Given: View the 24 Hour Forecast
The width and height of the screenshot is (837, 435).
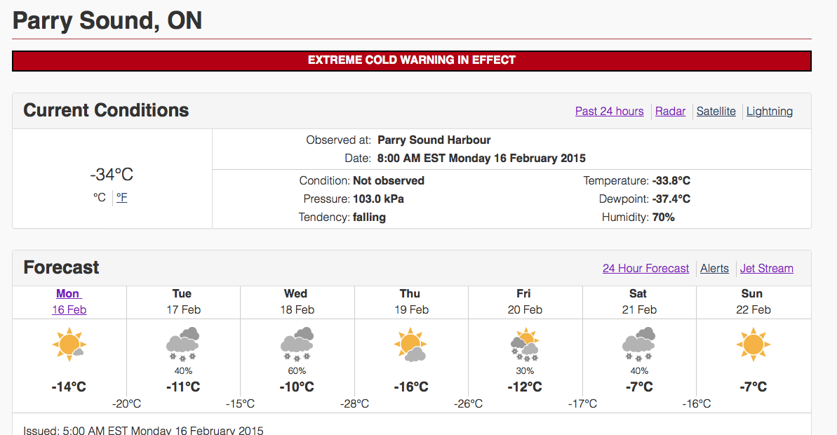Looking at the screenshot, I should click(x=645, y=268).
